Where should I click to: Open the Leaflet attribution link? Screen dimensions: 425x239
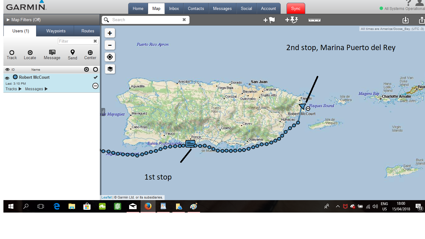tap(106, 197)
